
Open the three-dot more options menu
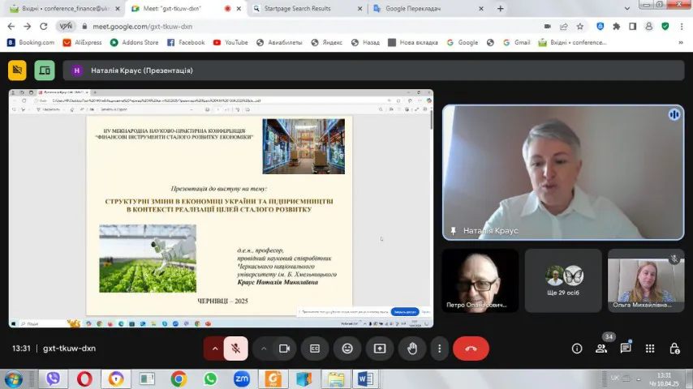[439, 348]
